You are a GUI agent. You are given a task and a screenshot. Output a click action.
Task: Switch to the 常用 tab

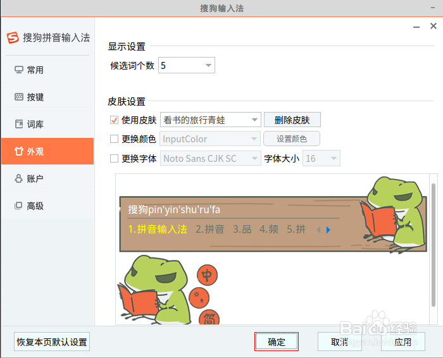coord(47,70)
